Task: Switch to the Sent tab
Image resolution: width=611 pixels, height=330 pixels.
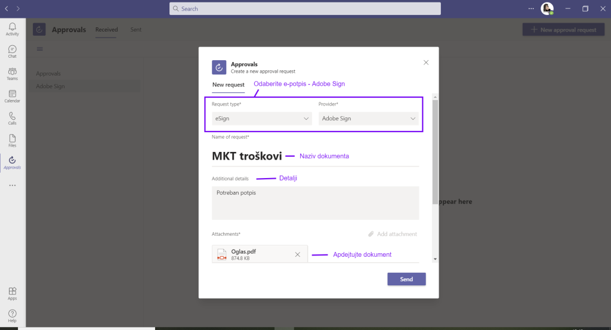Action: [x=136, y=30]
